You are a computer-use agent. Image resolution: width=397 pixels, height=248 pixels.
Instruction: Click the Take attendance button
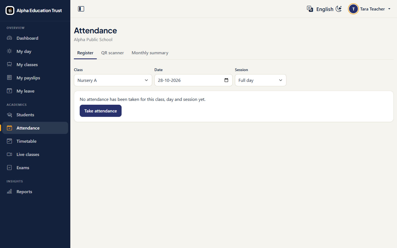101,111
